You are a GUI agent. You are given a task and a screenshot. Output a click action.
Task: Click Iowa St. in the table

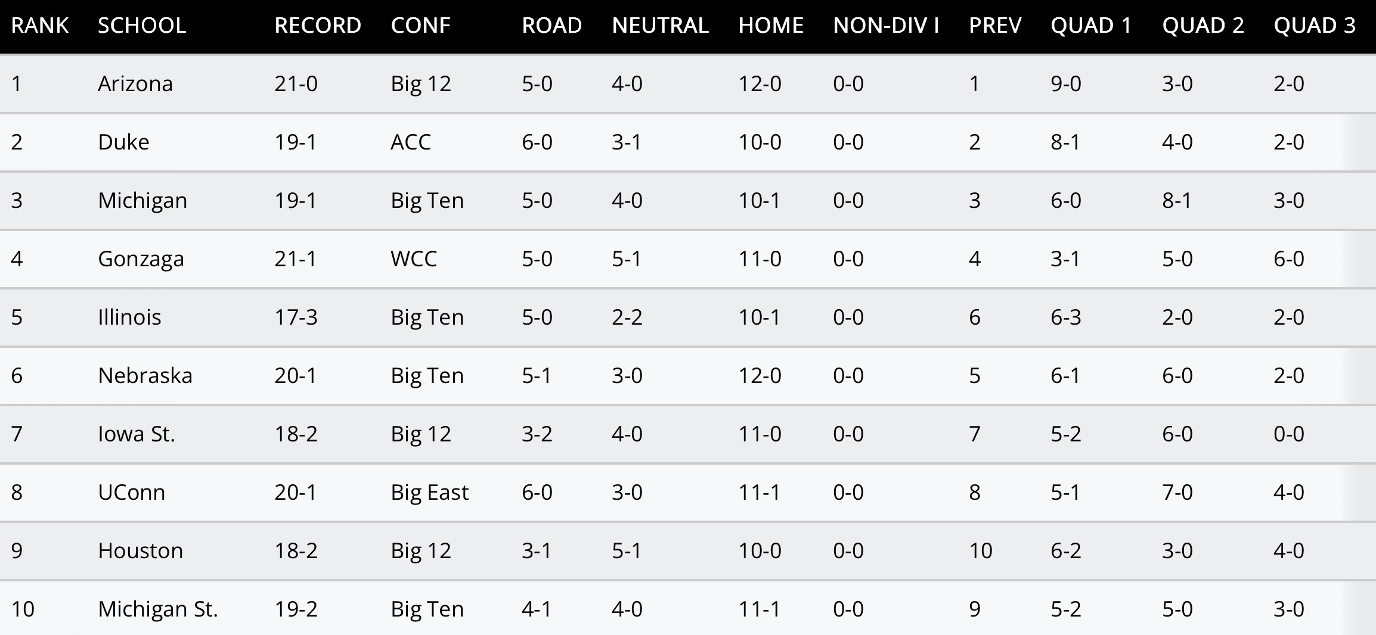tap(137, 434)
